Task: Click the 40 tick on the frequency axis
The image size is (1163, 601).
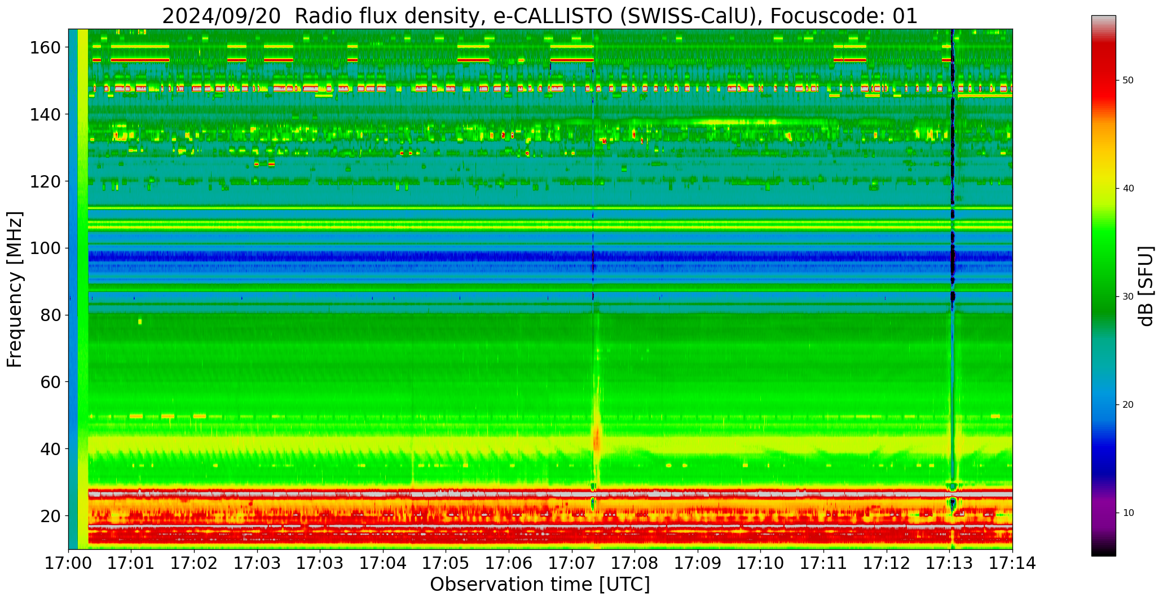Action: pyautogui.click(x=50, y=449)
